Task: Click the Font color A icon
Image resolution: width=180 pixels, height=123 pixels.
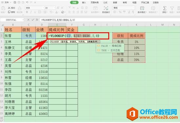Action: (x=56, y=12)
